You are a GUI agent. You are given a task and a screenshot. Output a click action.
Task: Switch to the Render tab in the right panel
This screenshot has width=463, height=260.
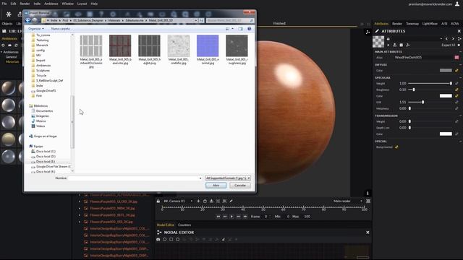click(397, 24)
